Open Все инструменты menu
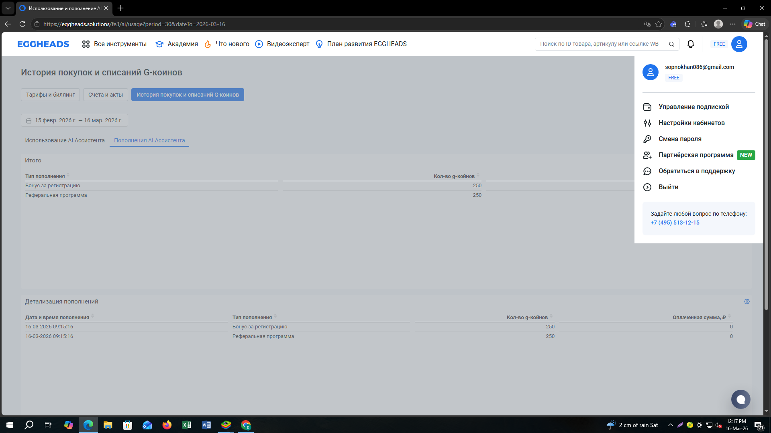The width and height of the screenshot is (771, 433). pyautogui.click(x=114, y=44)
